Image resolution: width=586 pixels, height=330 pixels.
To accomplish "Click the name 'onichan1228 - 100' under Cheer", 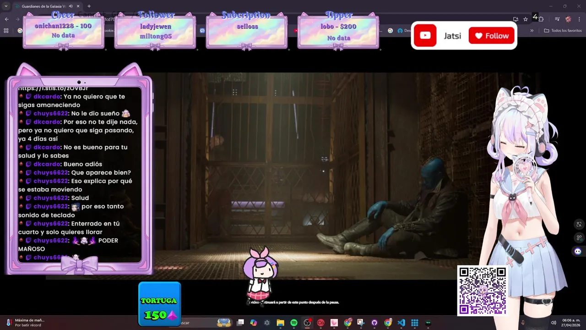I will (x=63, y=26).
